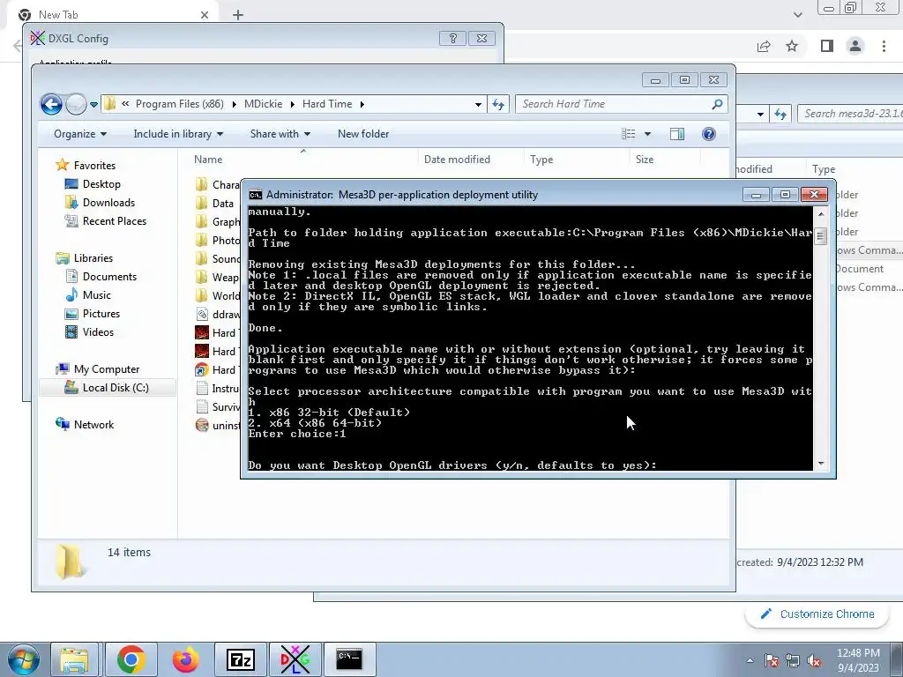The image size is (903, 677).
Task: Select the Instructions text file icon
Action: [202, 389]
